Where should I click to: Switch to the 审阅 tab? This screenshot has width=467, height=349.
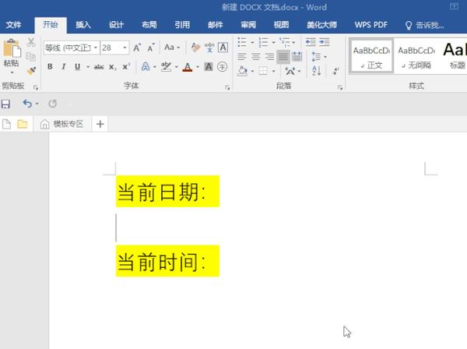click(x=248, y=25)
